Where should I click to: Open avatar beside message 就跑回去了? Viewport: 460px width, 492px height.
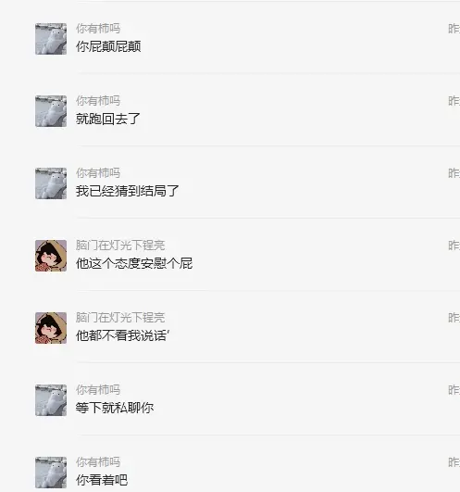click(x=51, y=111)
